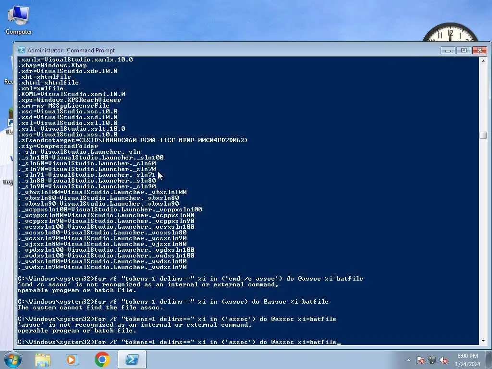Click the '.xps=Windows.XPSReachViewer' line
The height and width of the screenshot is (369, 492).
[69, 100]
